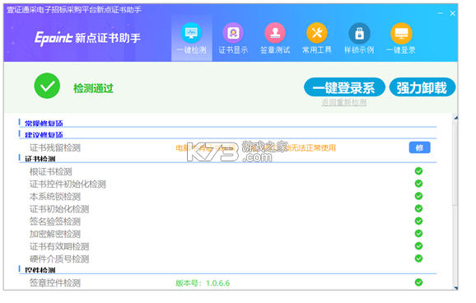The height and width of the screenshot is (303, 476).
Task: Click the green check for 证书初始化检测
Action: 418,208
